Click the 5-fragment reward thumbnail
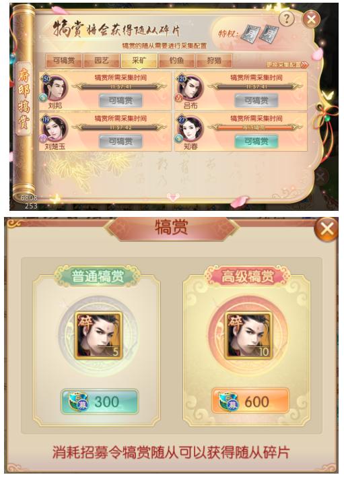The height and width of the screenshot is (477, 344). click(98, 336)
